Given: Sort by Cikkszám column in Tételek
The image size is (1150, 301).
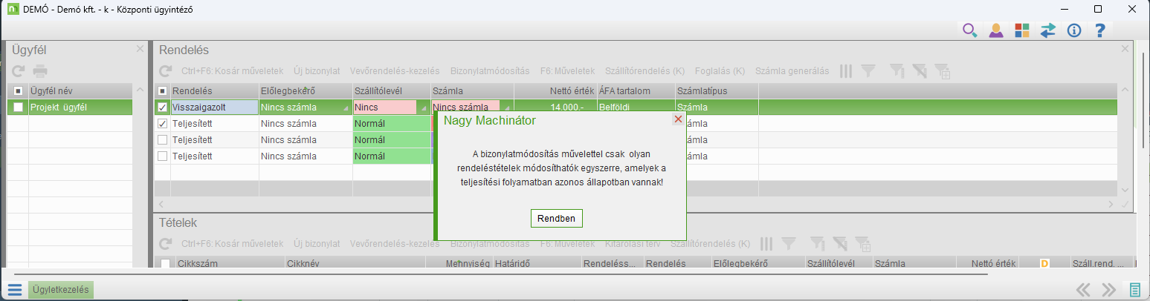Looking at the screenshot, I should pos(229,263).
